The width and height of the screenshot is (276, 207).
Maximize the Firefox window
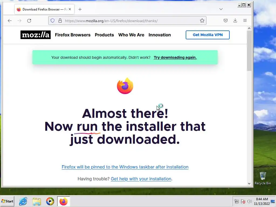tap(244, 5)
